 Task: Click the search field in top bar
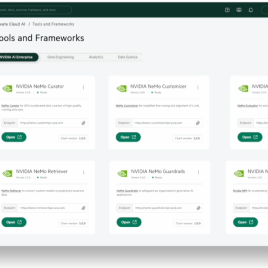[x=36, y=10]
